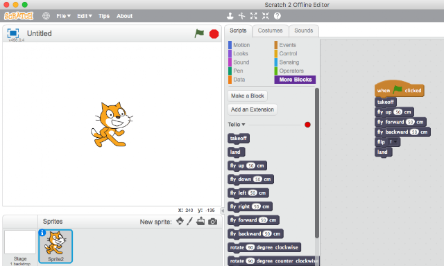Open the File menu dropdown
The width and height of the screenshot is (444, 266).
click(63, 16)
